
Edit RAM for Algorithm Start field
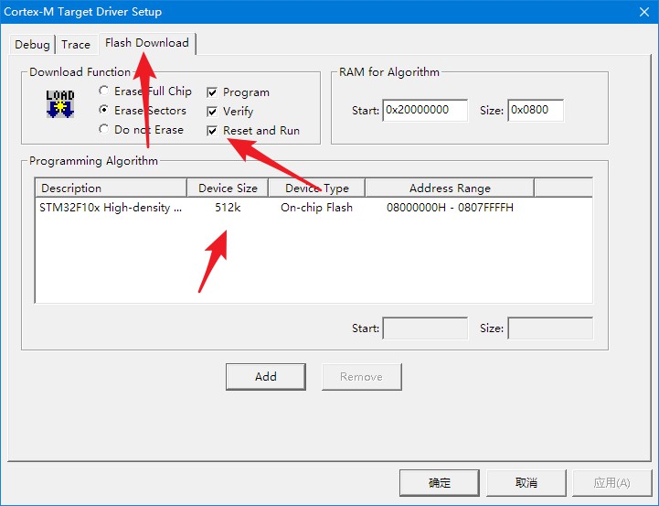pyautogui.click(x=425, y=110)
